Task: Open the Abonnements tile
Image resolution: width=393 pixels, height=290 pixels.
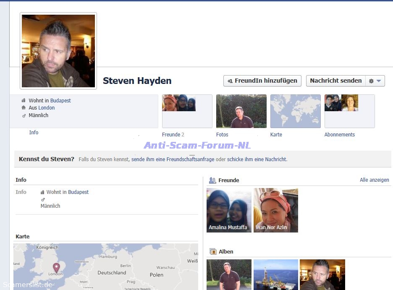Action: click(349, 111)
